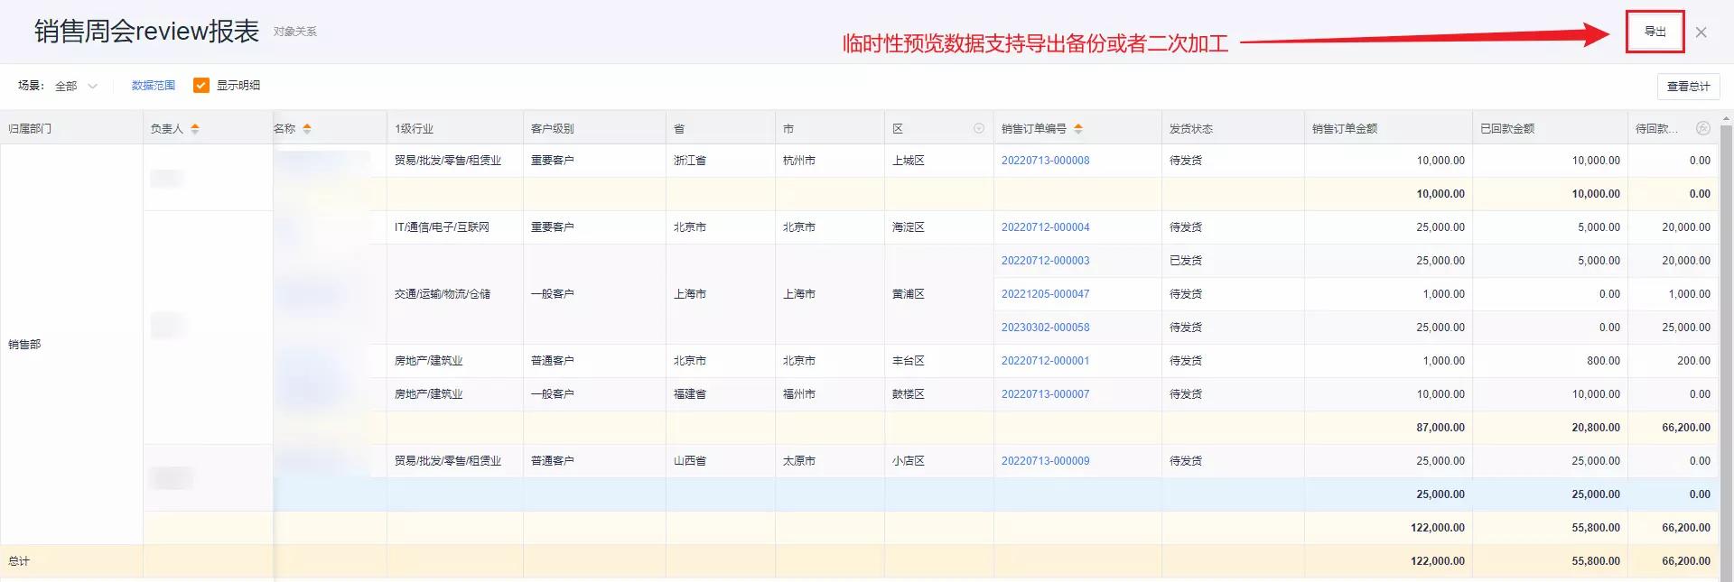The image size is (1734, 582).
Task: Click the 导出 export button
Action: click(1655, 32)
